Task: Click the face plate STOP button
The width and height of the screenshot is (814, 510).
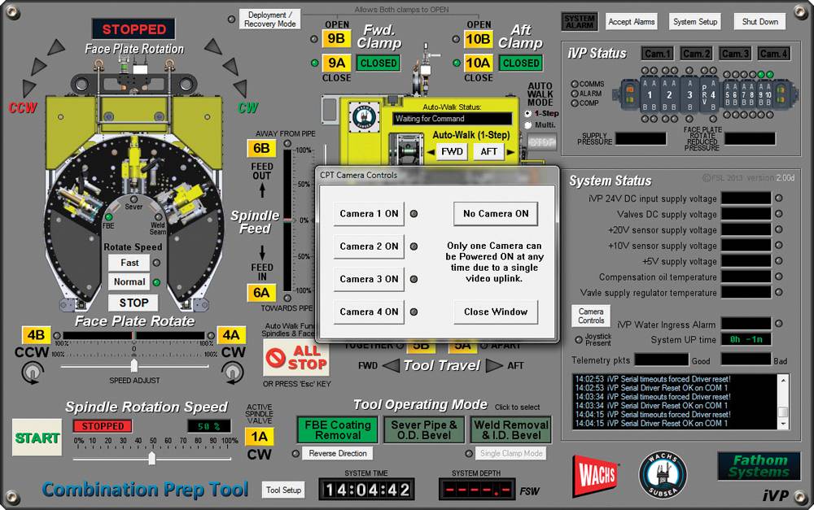Action: (x=133, y=303)
